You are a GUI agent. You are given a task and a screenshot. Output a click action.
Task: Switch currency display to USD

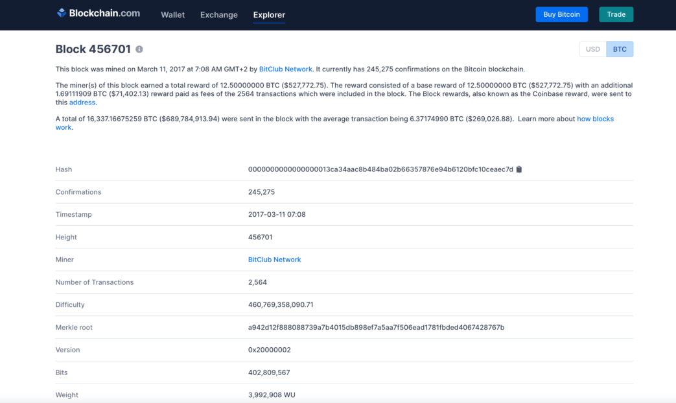[x=592, y=49]
